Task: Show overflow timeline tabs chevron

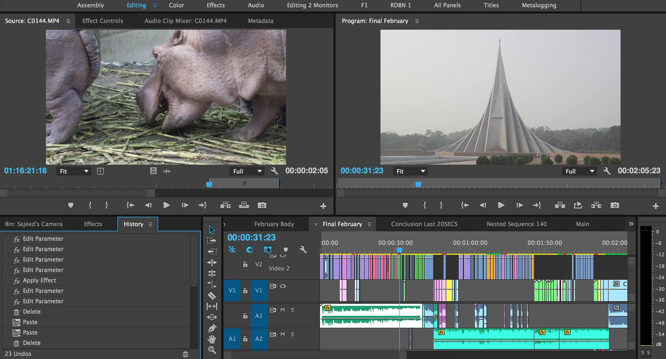Action: 631,224
